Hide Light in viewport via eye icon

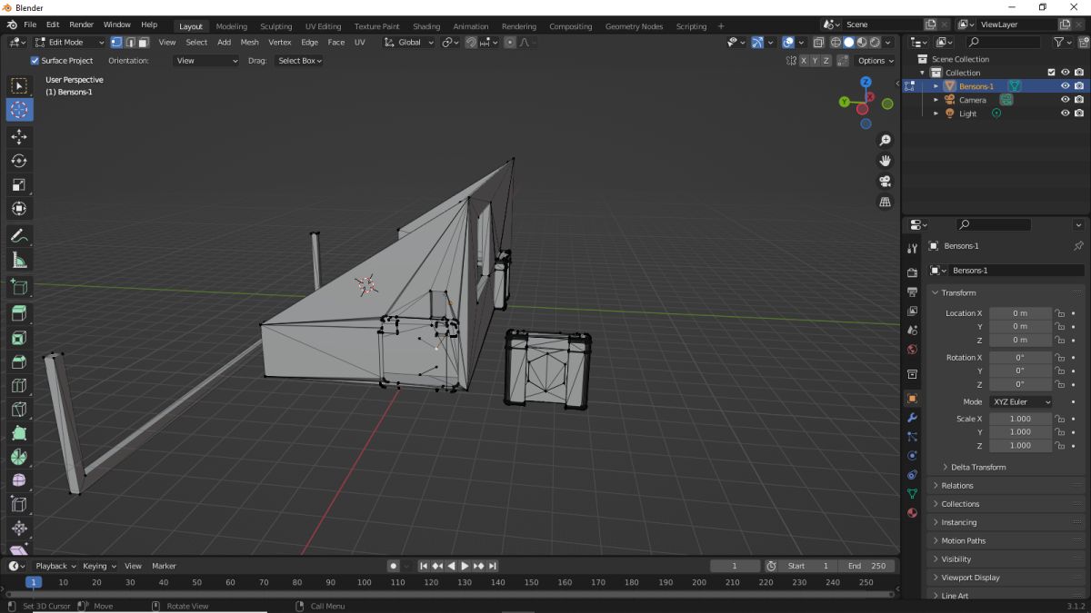coord(1065,114)
